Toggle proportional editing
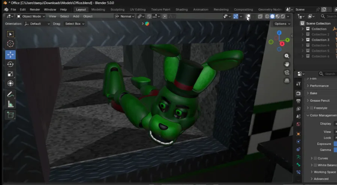 (x=165, y=16)
